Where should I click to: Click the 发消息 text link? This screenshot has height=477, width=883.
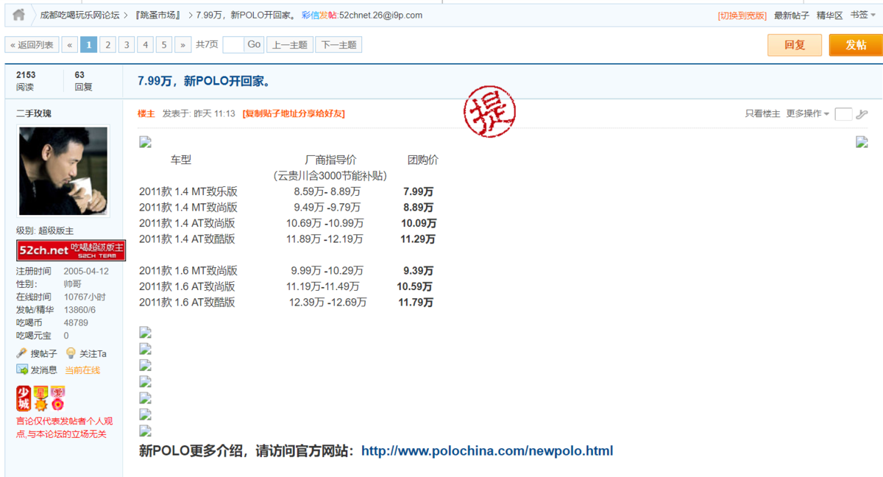click(x=43, y=370)
